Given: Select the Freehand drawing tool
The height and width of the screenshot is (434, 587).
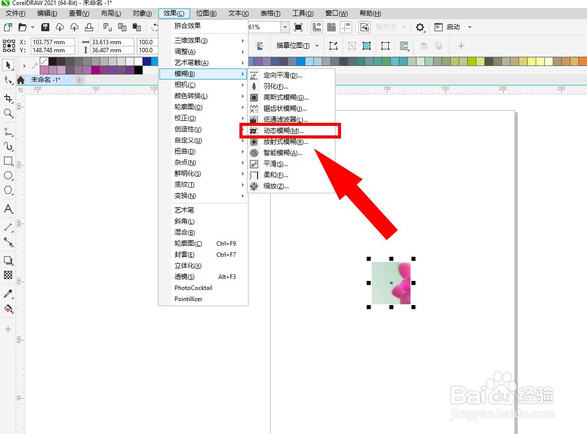Looking at the screenshot, I should click(8, 131).
